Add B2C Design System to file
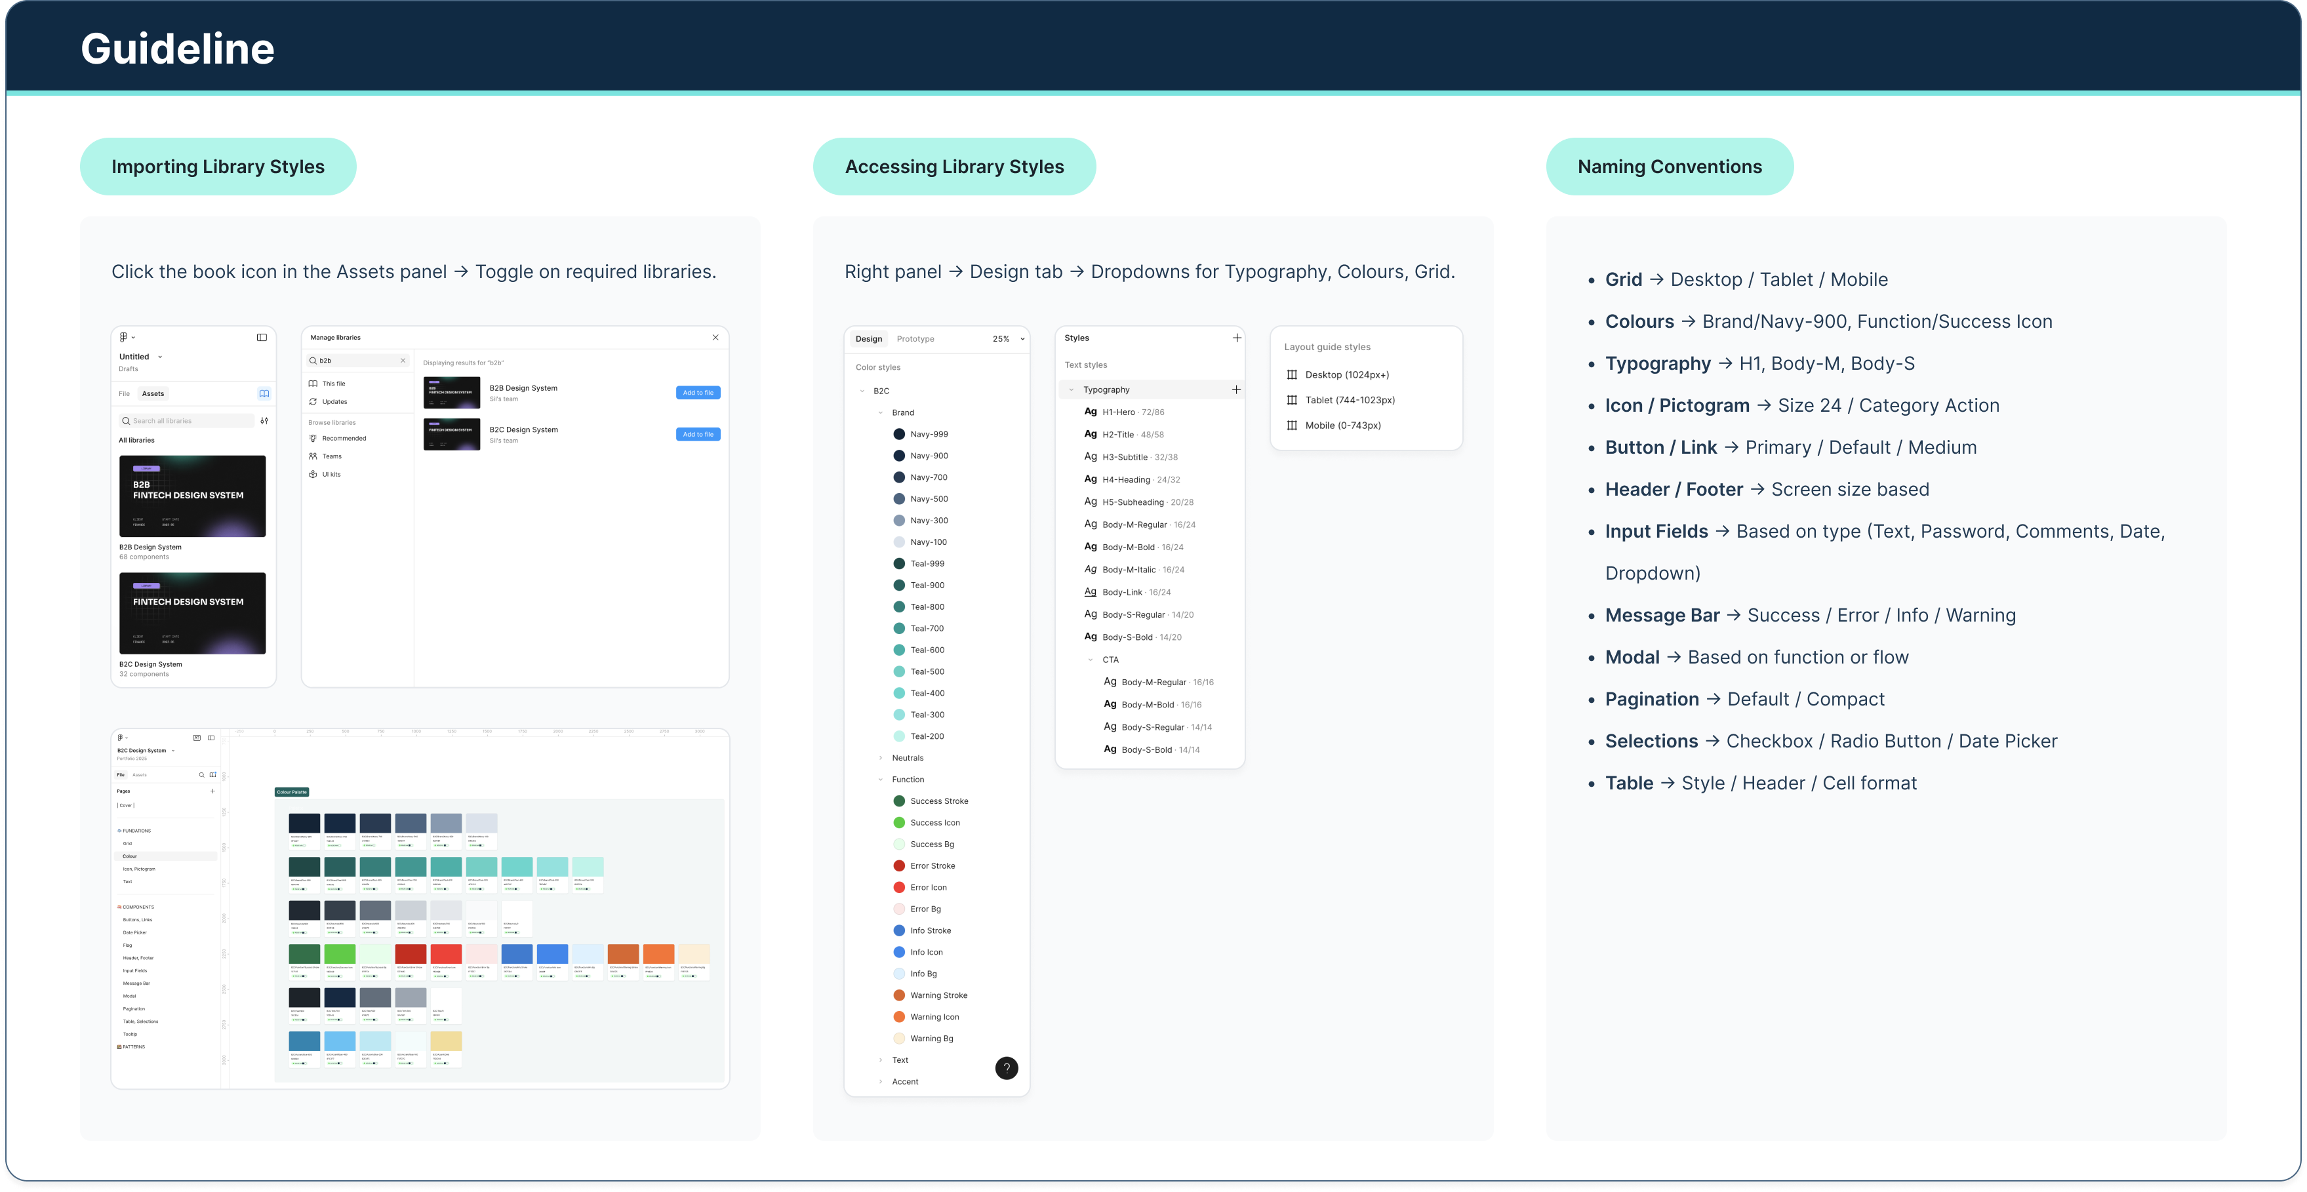 click(698, 434)
